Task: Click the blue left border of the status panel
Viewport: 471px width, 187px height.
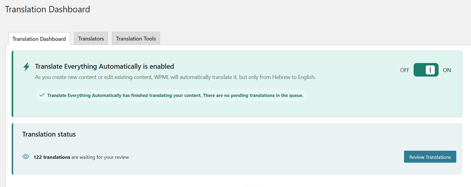Action: (x=13, y=149)
